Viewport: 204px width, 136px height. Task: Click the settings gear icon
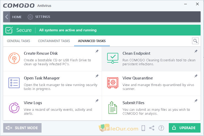coord(30,17)
